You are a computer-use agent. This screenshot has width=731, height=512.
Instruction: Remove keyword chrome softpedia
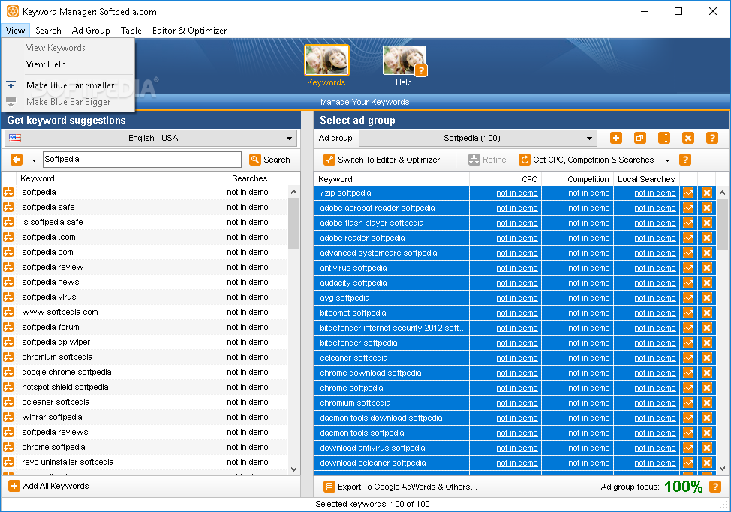click(x=707, y=388)
